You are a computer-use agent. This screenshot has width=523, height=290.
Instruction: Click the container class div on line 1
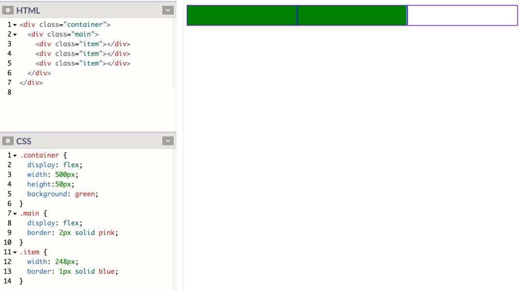tap(65, 25)
